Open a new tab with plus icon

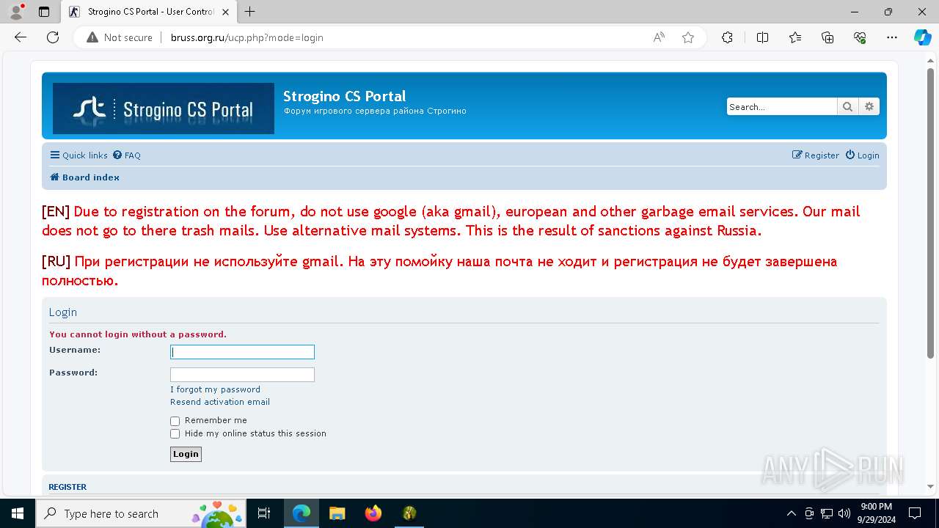[x=250, y=12]
